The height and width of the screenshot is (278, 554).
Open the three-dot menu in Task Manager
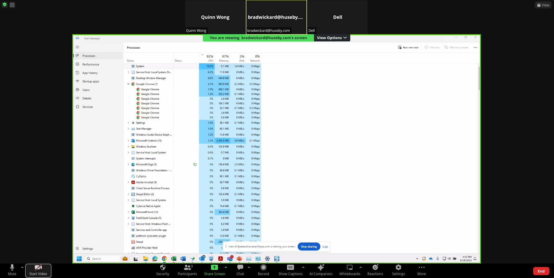(475, 47)
